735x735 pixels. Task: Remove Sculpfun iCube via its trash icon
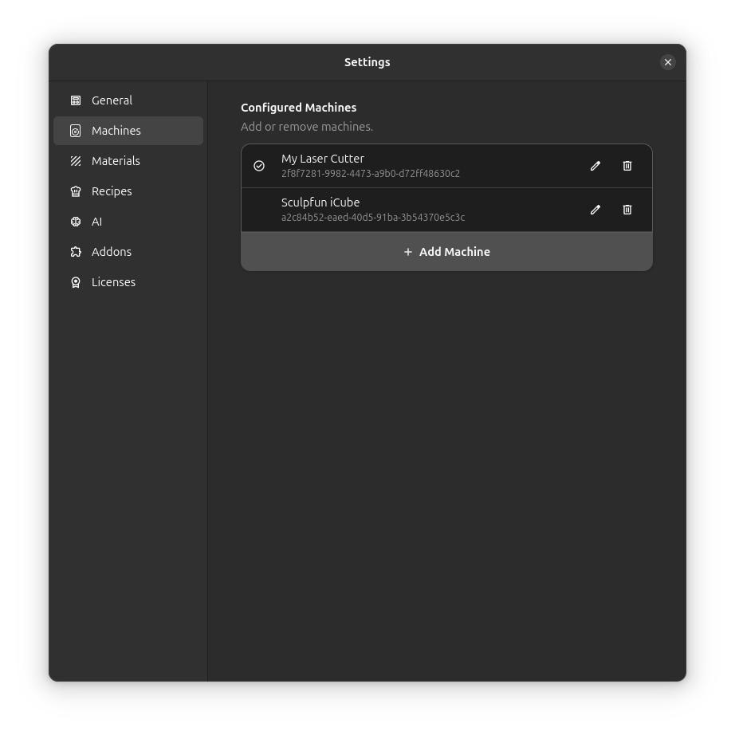[627, 210]
